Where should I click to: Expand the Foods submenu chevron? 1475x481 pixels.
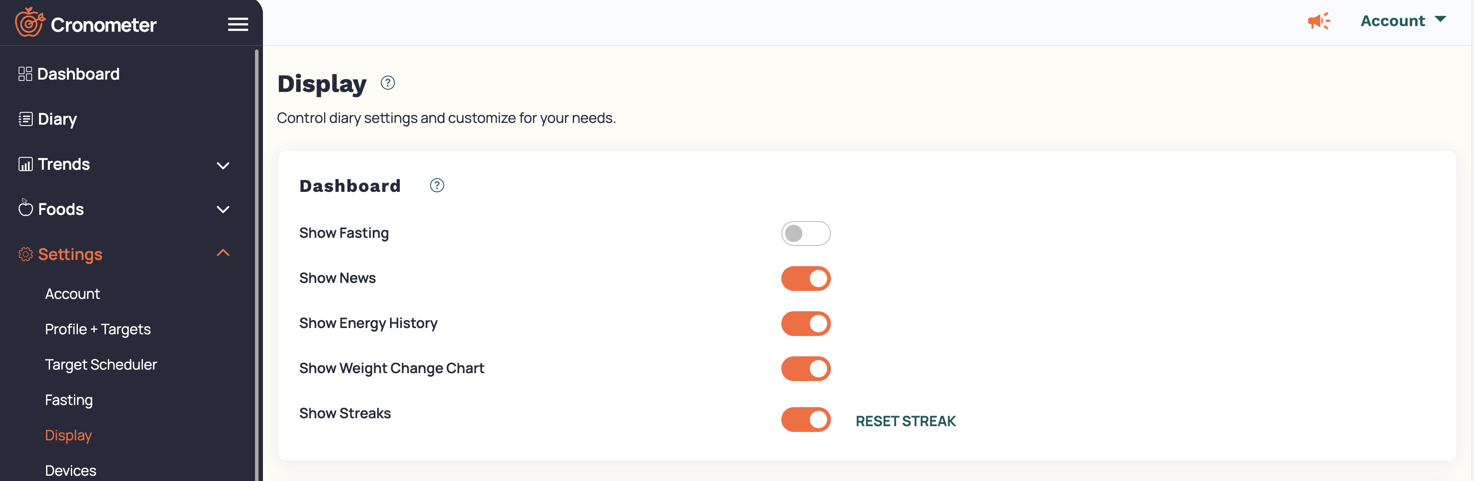click(223, 209)
